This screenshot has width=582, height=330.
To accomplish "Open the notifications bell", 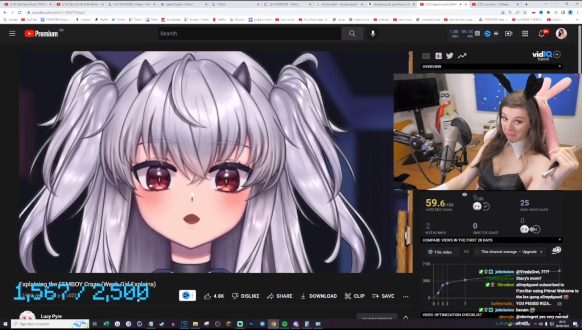I will [542, 33].
